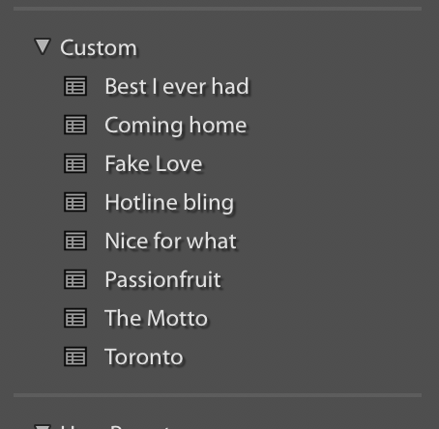Collapse the partially visible group below Custom
The image size is (439, 429).
[43, 427]
